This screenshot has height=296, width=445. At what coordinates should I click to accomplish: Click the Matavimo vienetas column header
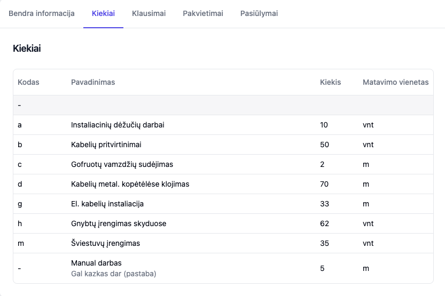(x=396, y=82)
